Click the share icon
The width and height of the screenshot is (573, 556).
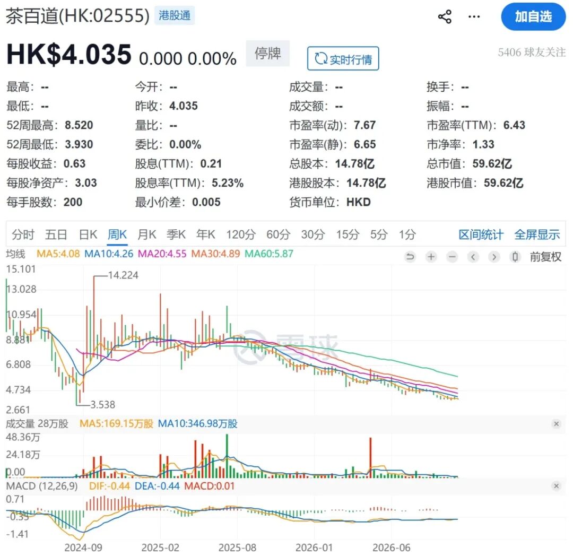coord(445,17)
